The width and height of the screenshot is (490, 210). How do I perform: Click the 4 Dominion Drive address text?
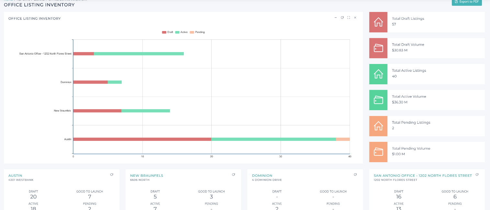tap(267, 180)
